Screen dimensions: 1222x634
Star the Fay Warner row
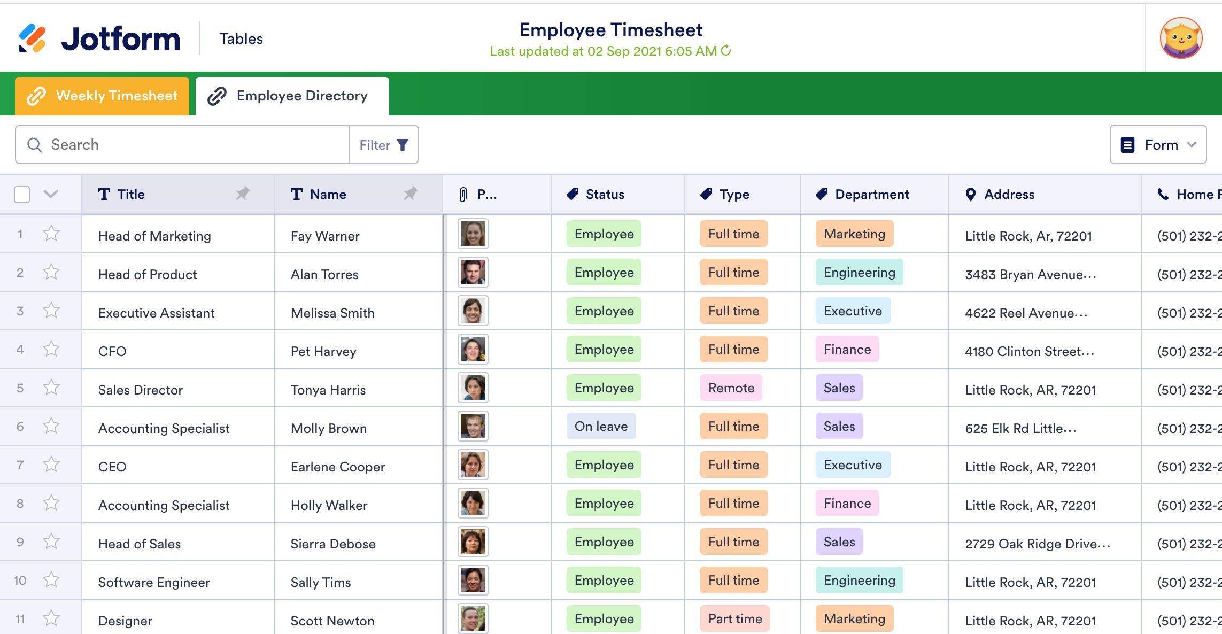click(x=51, y=234)
